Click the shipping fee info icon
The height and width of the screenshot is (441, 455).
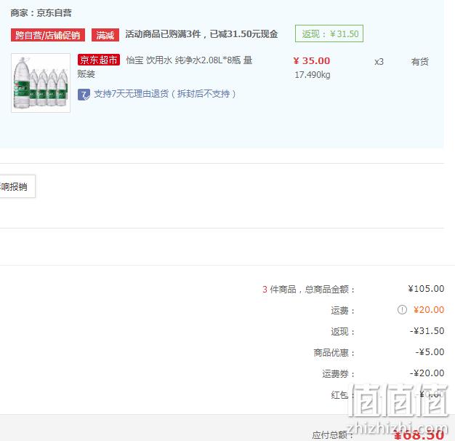click(402, 310)
